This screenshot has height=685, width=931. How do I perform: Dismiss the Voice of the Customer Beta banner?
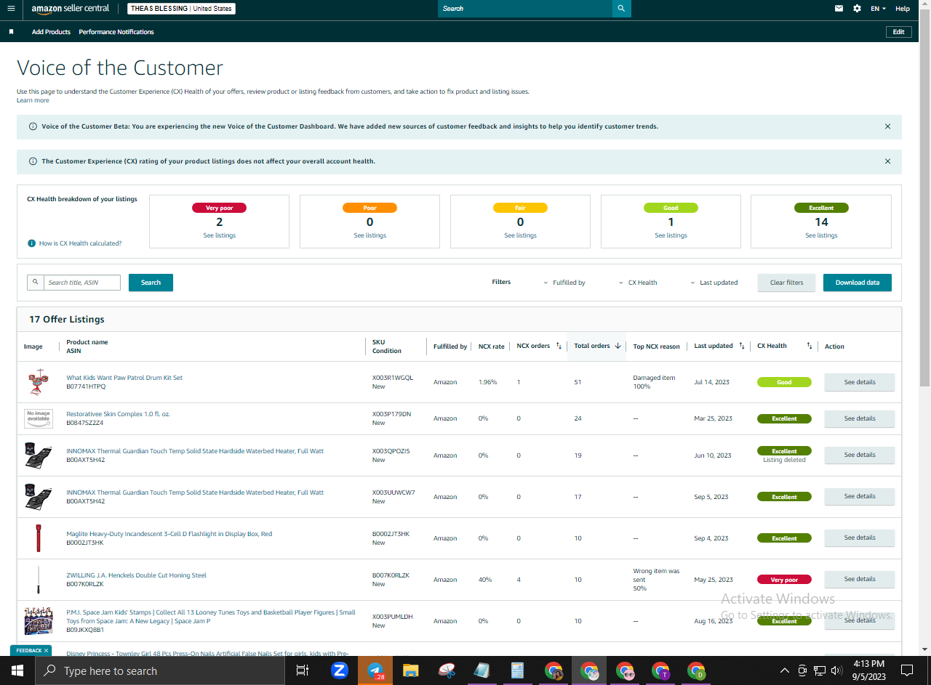(887, 126)
